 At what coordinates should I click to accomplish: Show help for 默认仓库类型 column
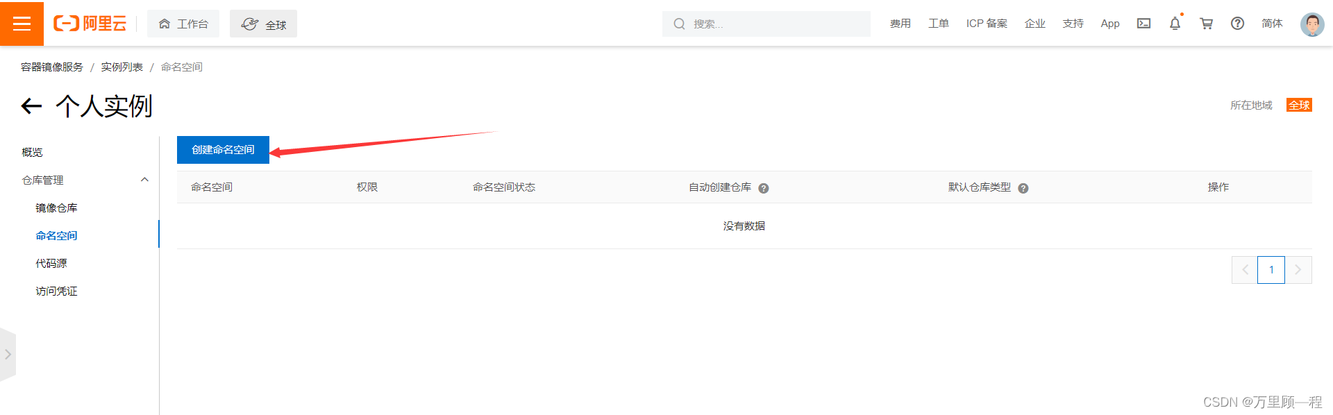click(x=1023, y=188)
